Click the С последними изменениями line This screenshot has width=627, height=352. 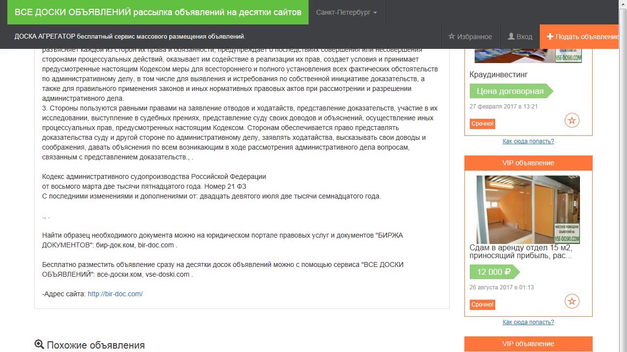pyautogui.click(x=211, y=196)
